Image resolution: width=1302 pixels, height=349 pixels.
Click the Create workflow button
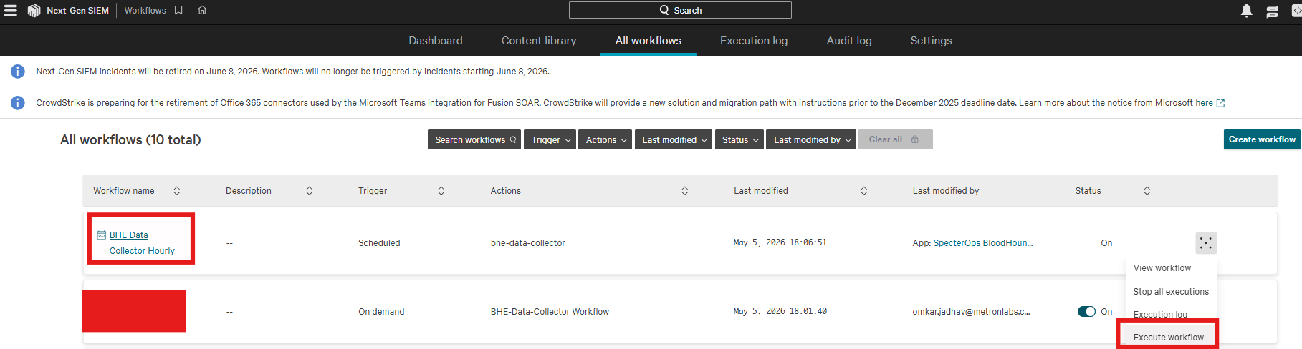pyautogui.click(x=1262, y=139)
